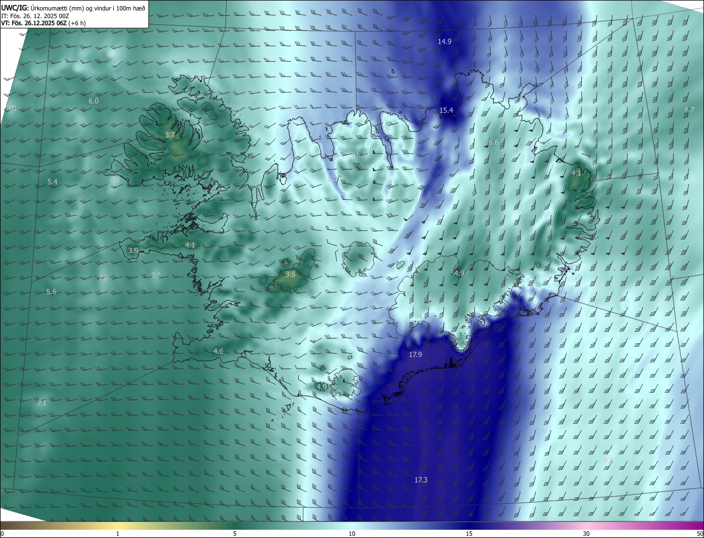Select the '7.1' value label
This screenshot has width=704, height=538.
point(42,403)
